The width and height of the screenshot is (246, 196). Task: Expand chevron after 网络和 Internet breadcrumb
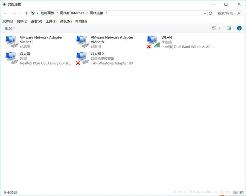[87, 13]
